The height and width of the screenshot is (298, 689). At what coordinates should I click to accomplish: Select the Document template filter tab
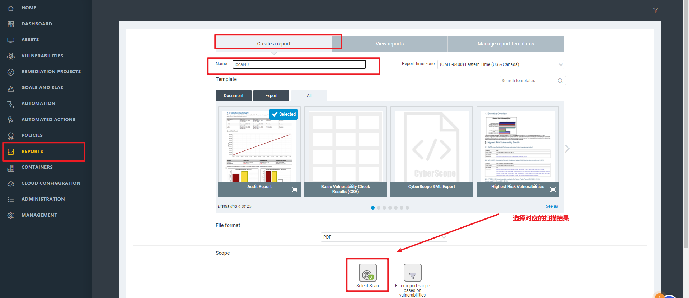point(234,95)
